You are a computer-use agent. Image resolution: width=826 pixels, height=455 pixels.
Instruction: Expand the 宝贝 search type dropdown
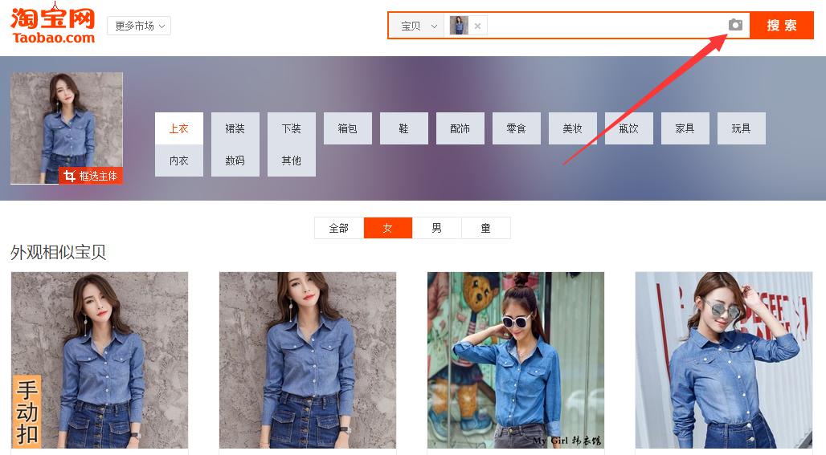419,26
